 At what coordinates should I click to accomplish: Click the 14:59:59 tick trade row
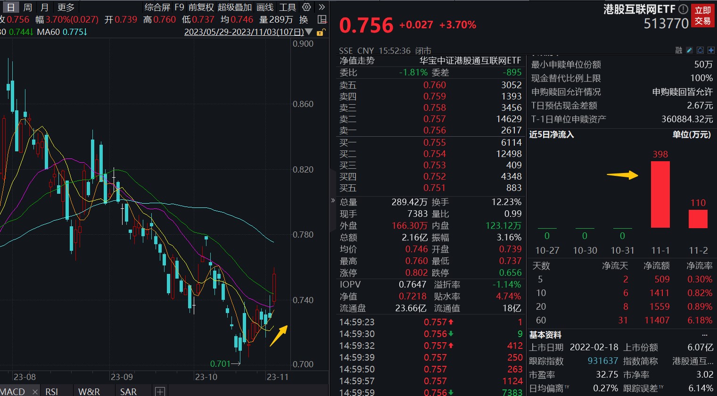[430, 392]
